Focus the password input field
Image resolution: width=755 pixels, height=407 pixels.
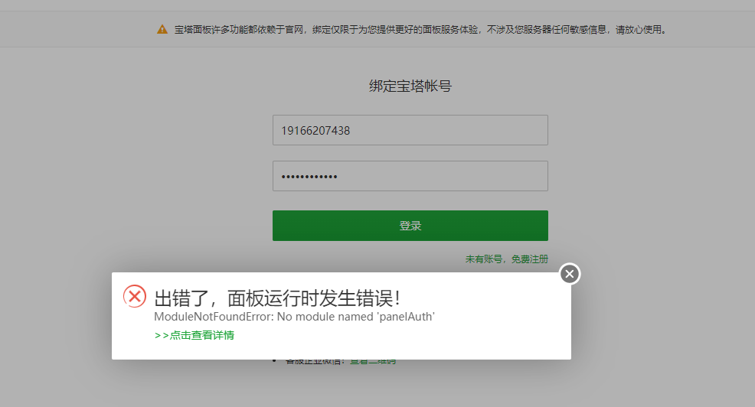pos(410,176)
